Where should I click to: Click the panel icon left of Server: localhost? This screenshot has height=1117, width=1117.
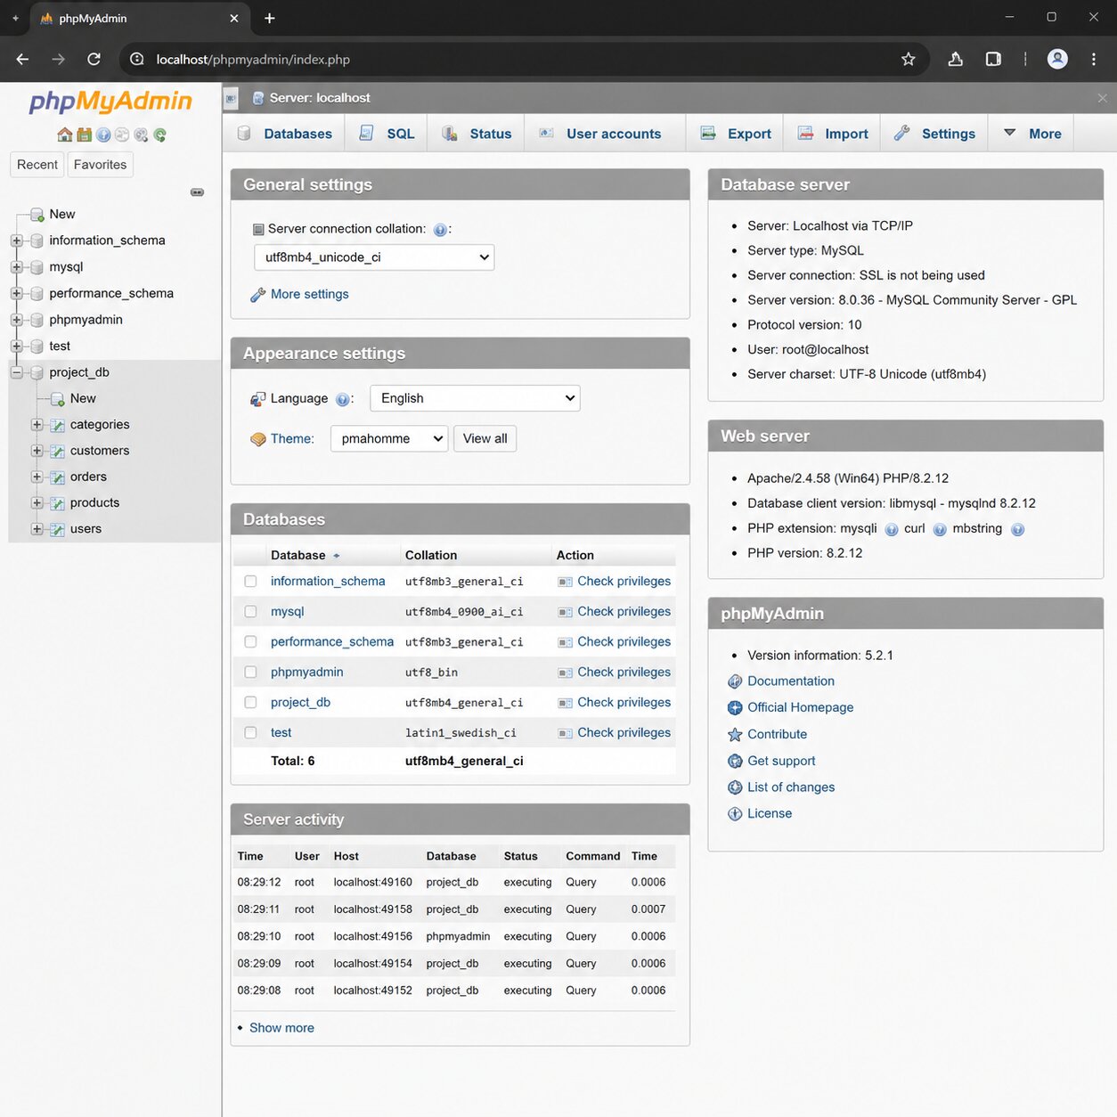232,98
